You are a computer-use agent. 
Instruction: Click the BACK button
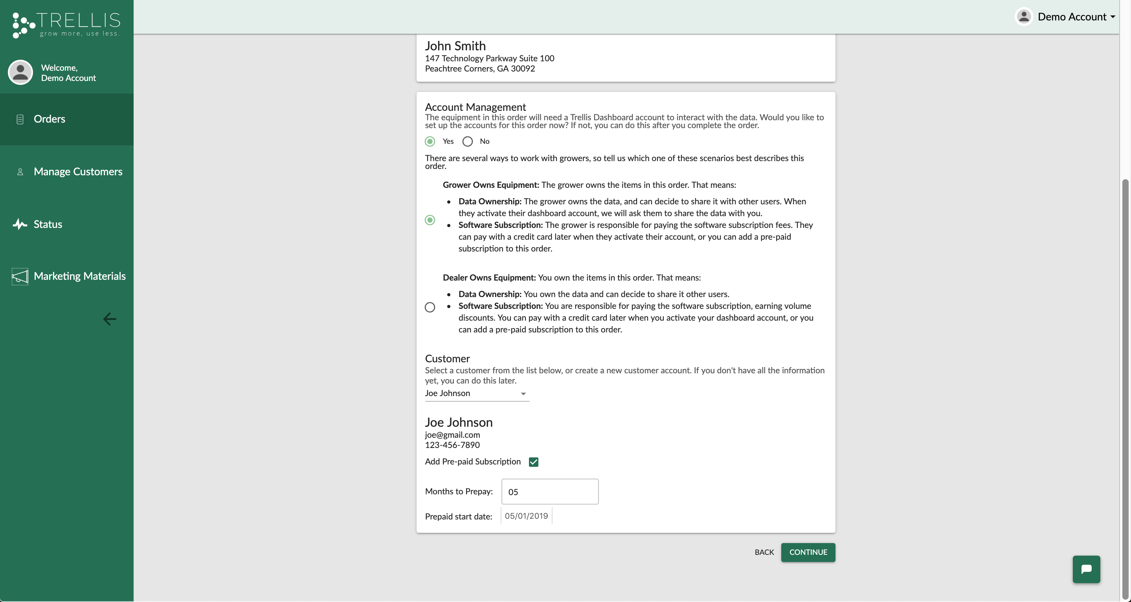(x=764, y=552)
